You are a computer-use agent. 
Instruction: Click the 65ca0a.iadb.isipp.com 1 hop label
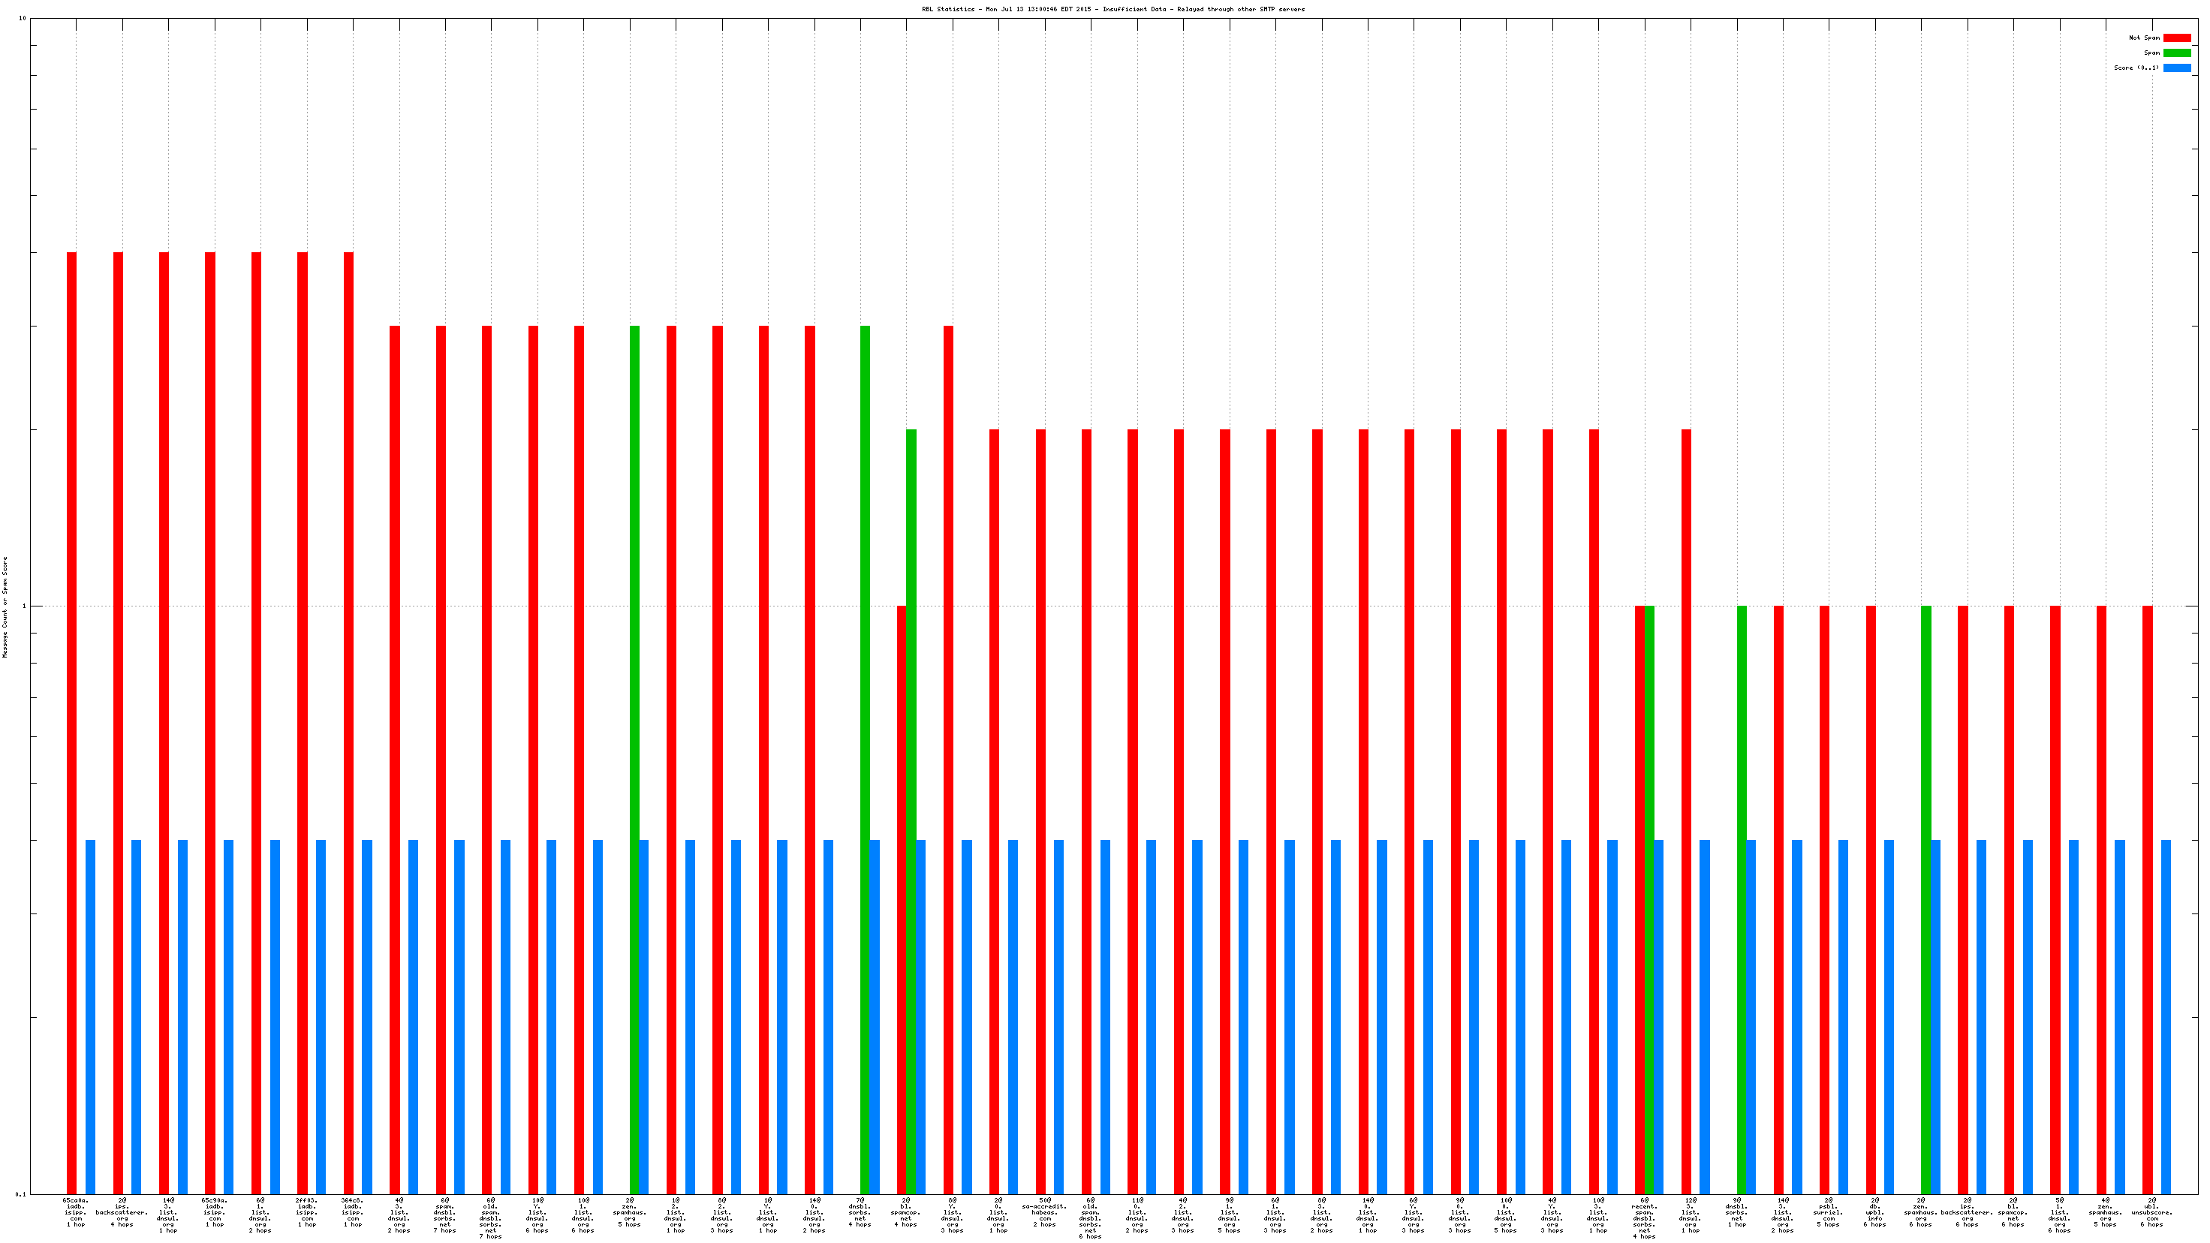[x=76, y=1212]
